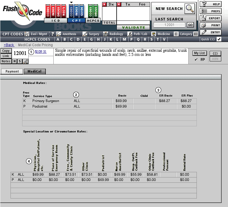Click the scalpel icon next to the S button
228x207 pixels.
[x=25, y=61]
